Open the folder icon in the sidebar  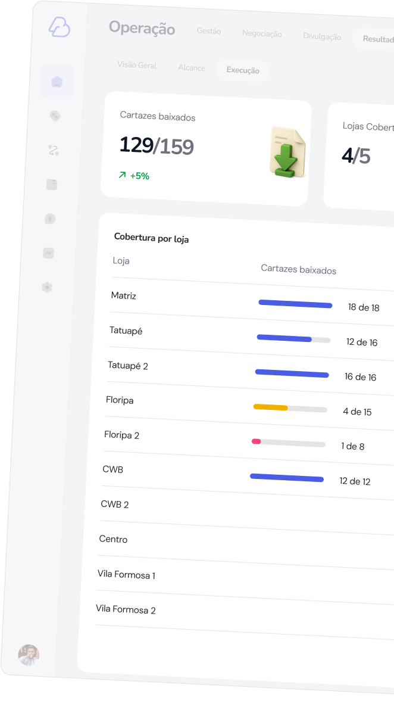[52, 185]
